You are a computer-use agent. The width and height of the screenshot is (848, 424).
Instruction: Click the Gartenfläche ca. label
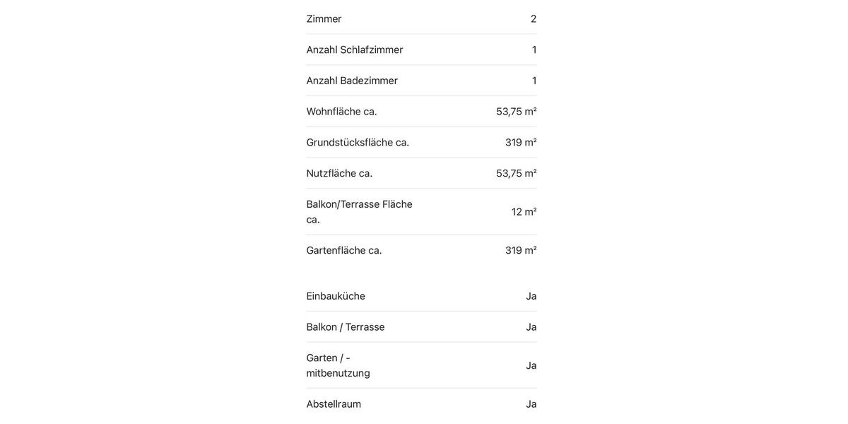pos(344,250)
